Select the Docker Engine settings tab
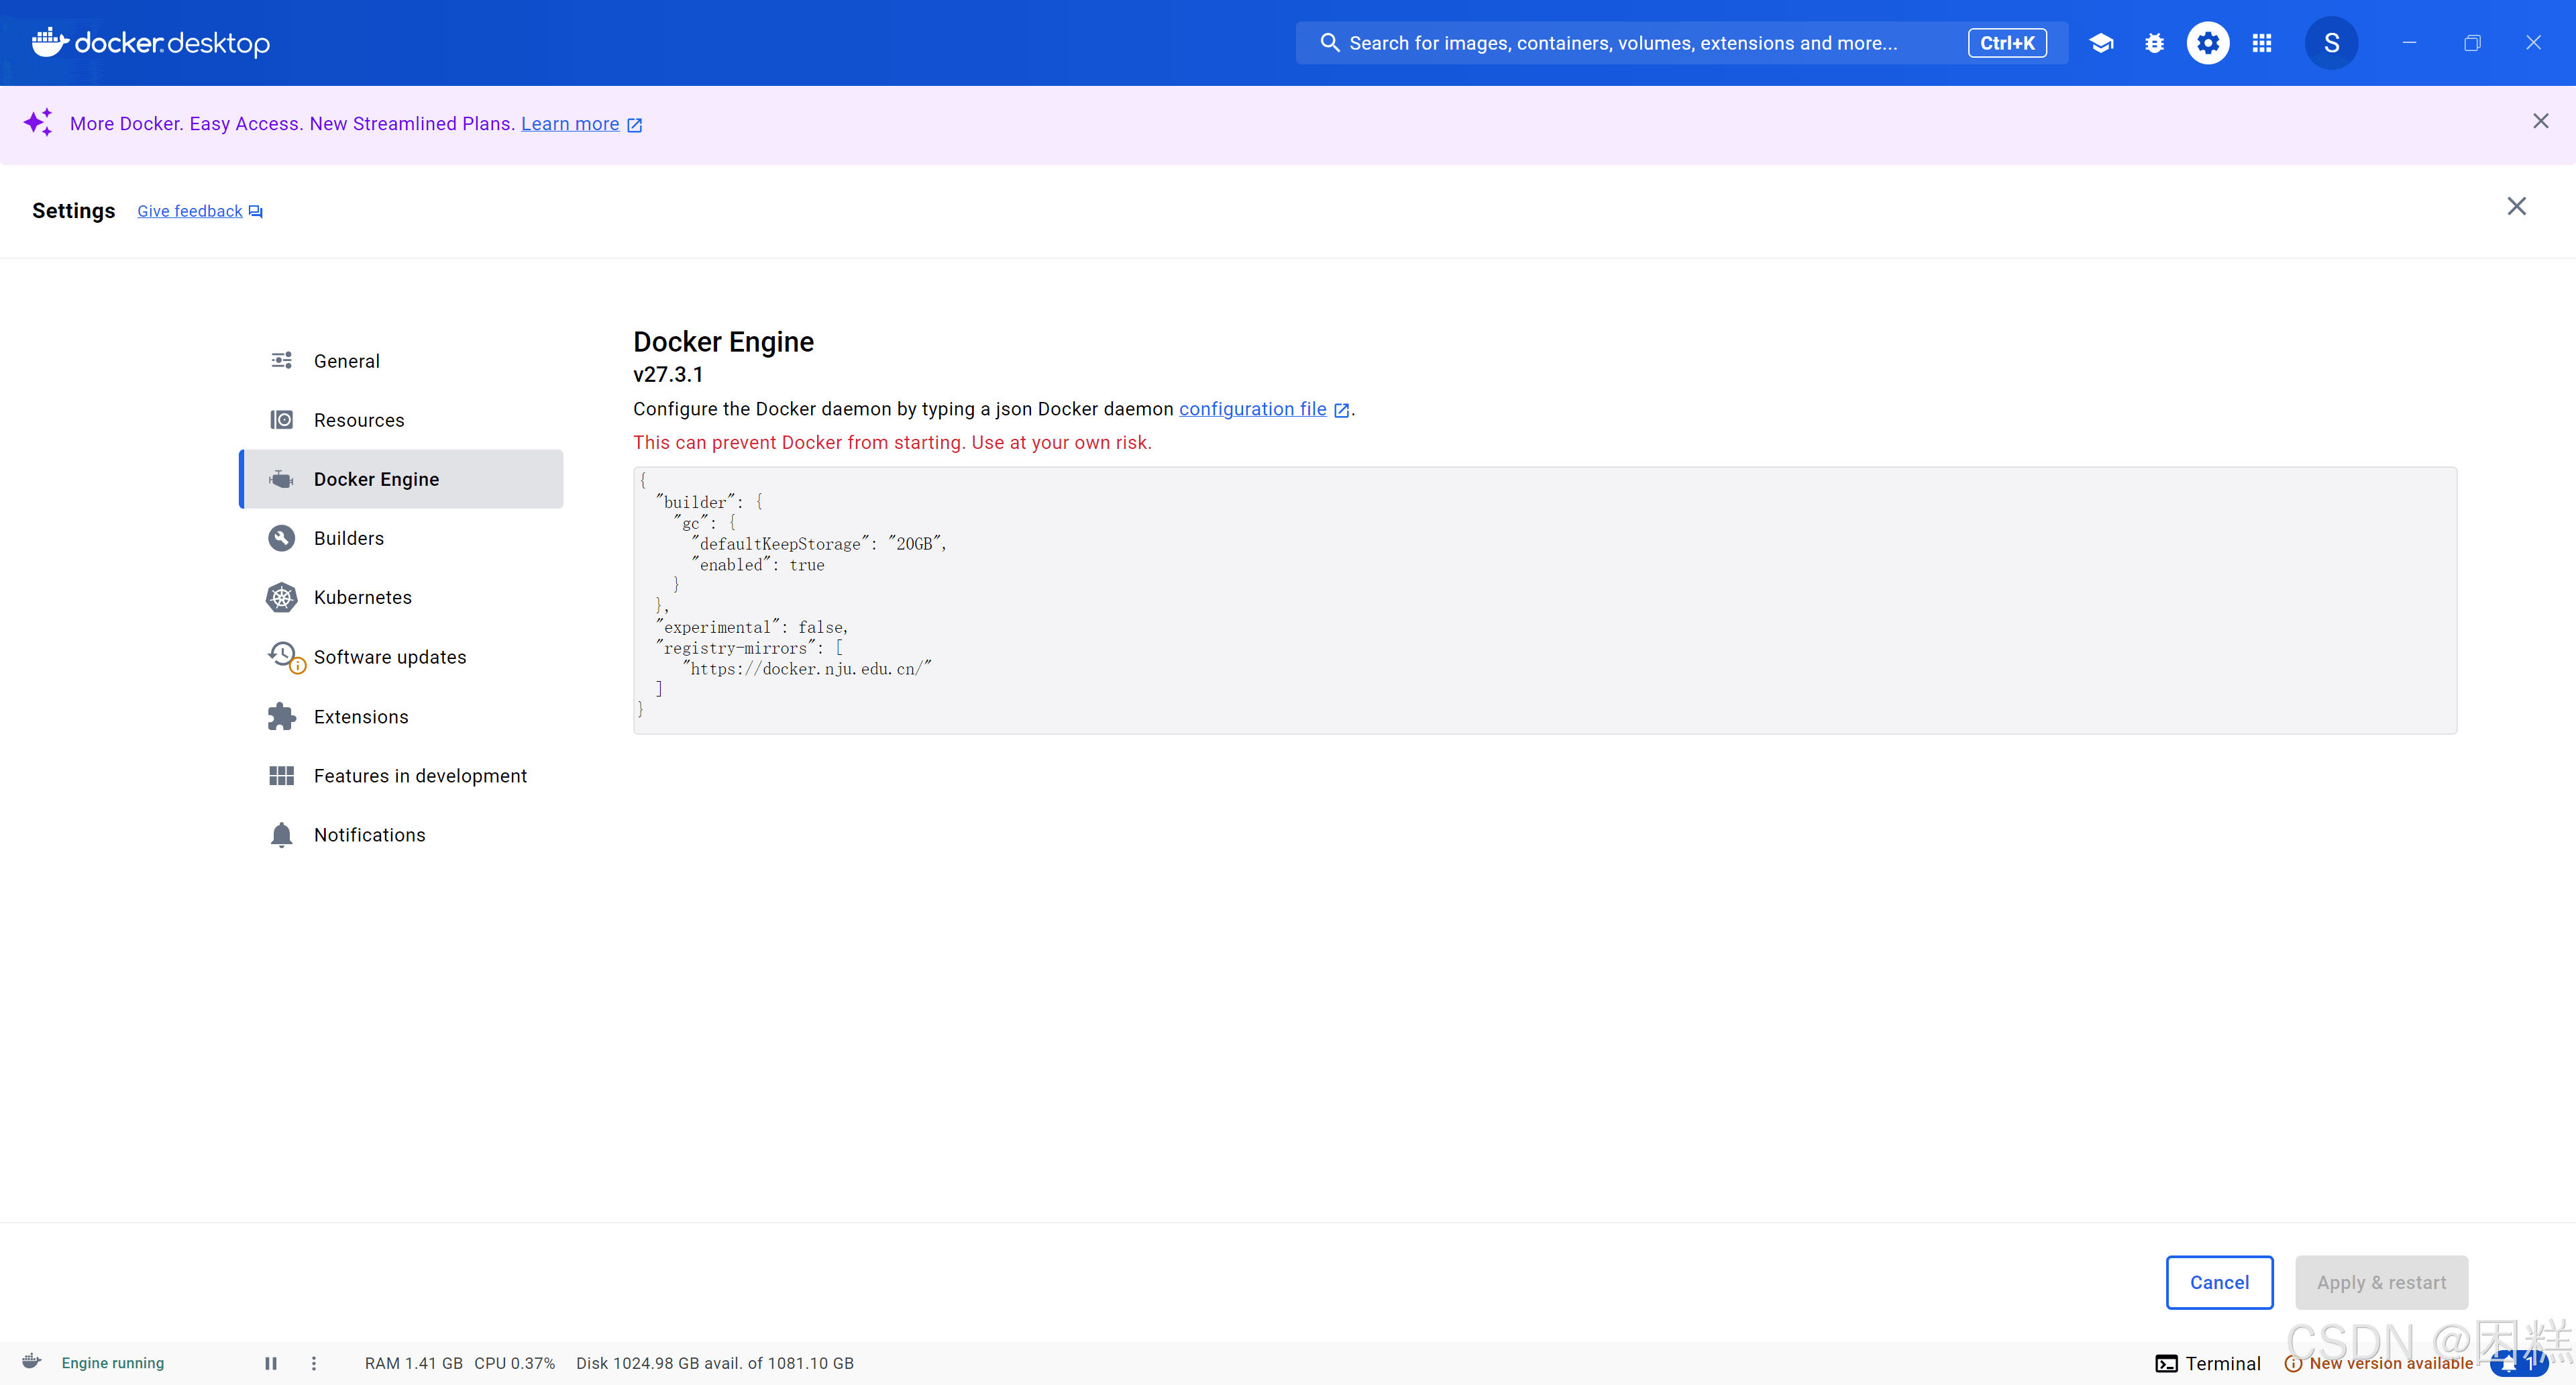Viewport: 2576px width, 1385px height. pos(402,479)
